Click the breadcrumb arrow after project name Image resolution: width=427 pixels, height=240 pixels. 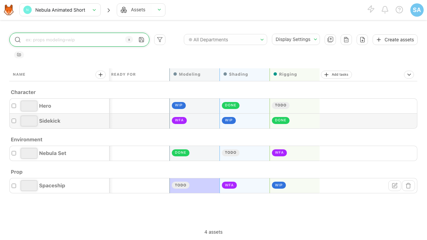[x=108, y=10]
